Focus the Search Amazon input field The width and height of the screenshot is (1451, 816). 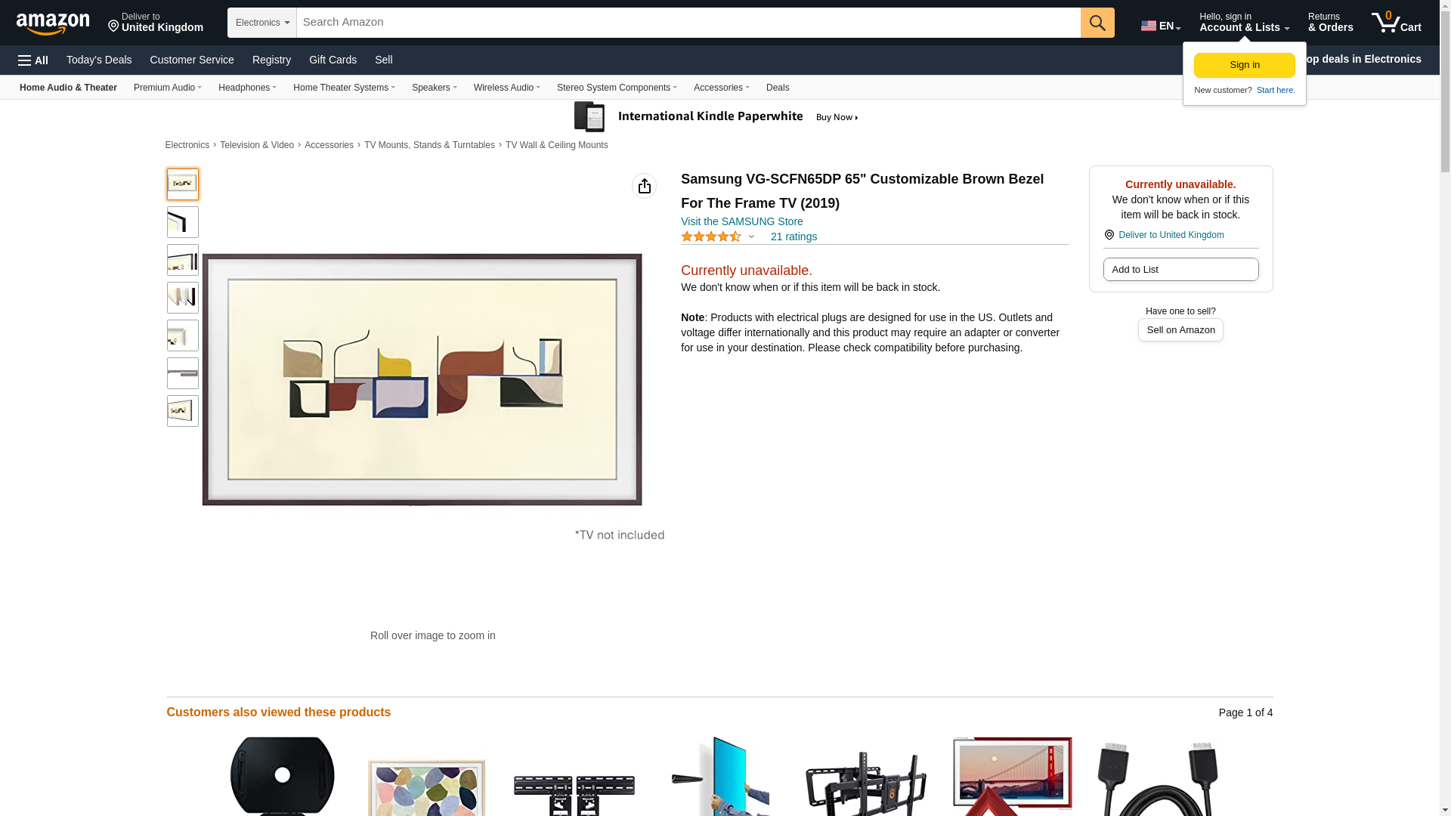pyautogui.click(x=688, y=23)
